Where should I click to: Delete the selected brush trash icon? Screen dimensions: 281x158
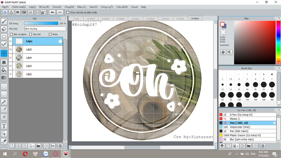pyautogui.click(x=263, y=146)
